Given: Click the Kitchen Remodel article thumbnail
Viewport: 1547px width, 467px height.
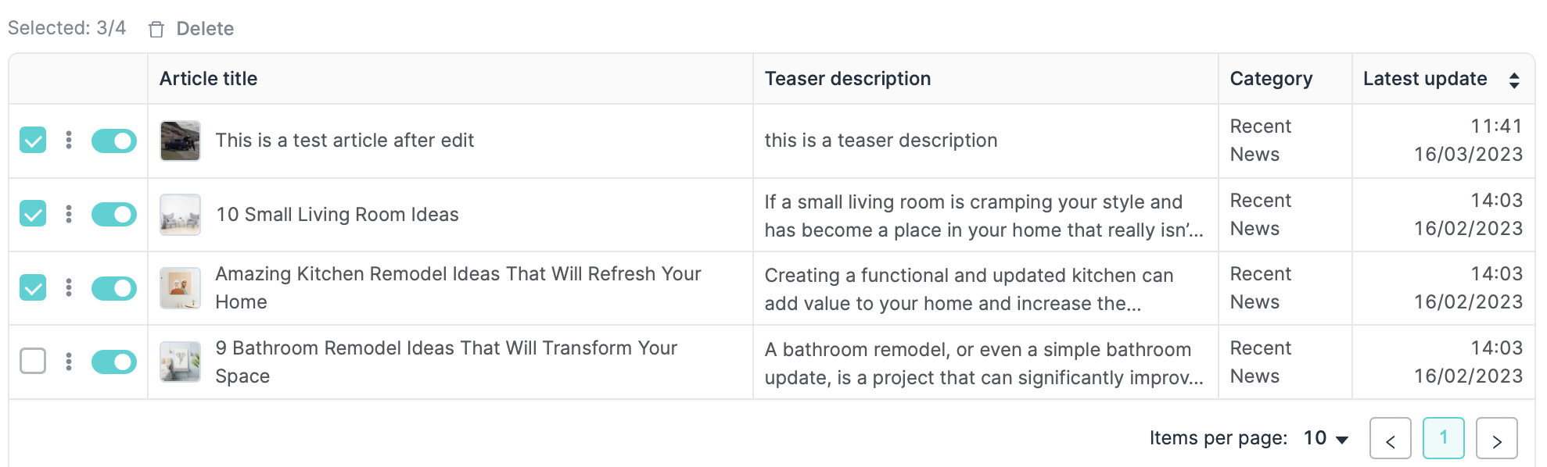Looking at the screenshot, I should [180, 288].
